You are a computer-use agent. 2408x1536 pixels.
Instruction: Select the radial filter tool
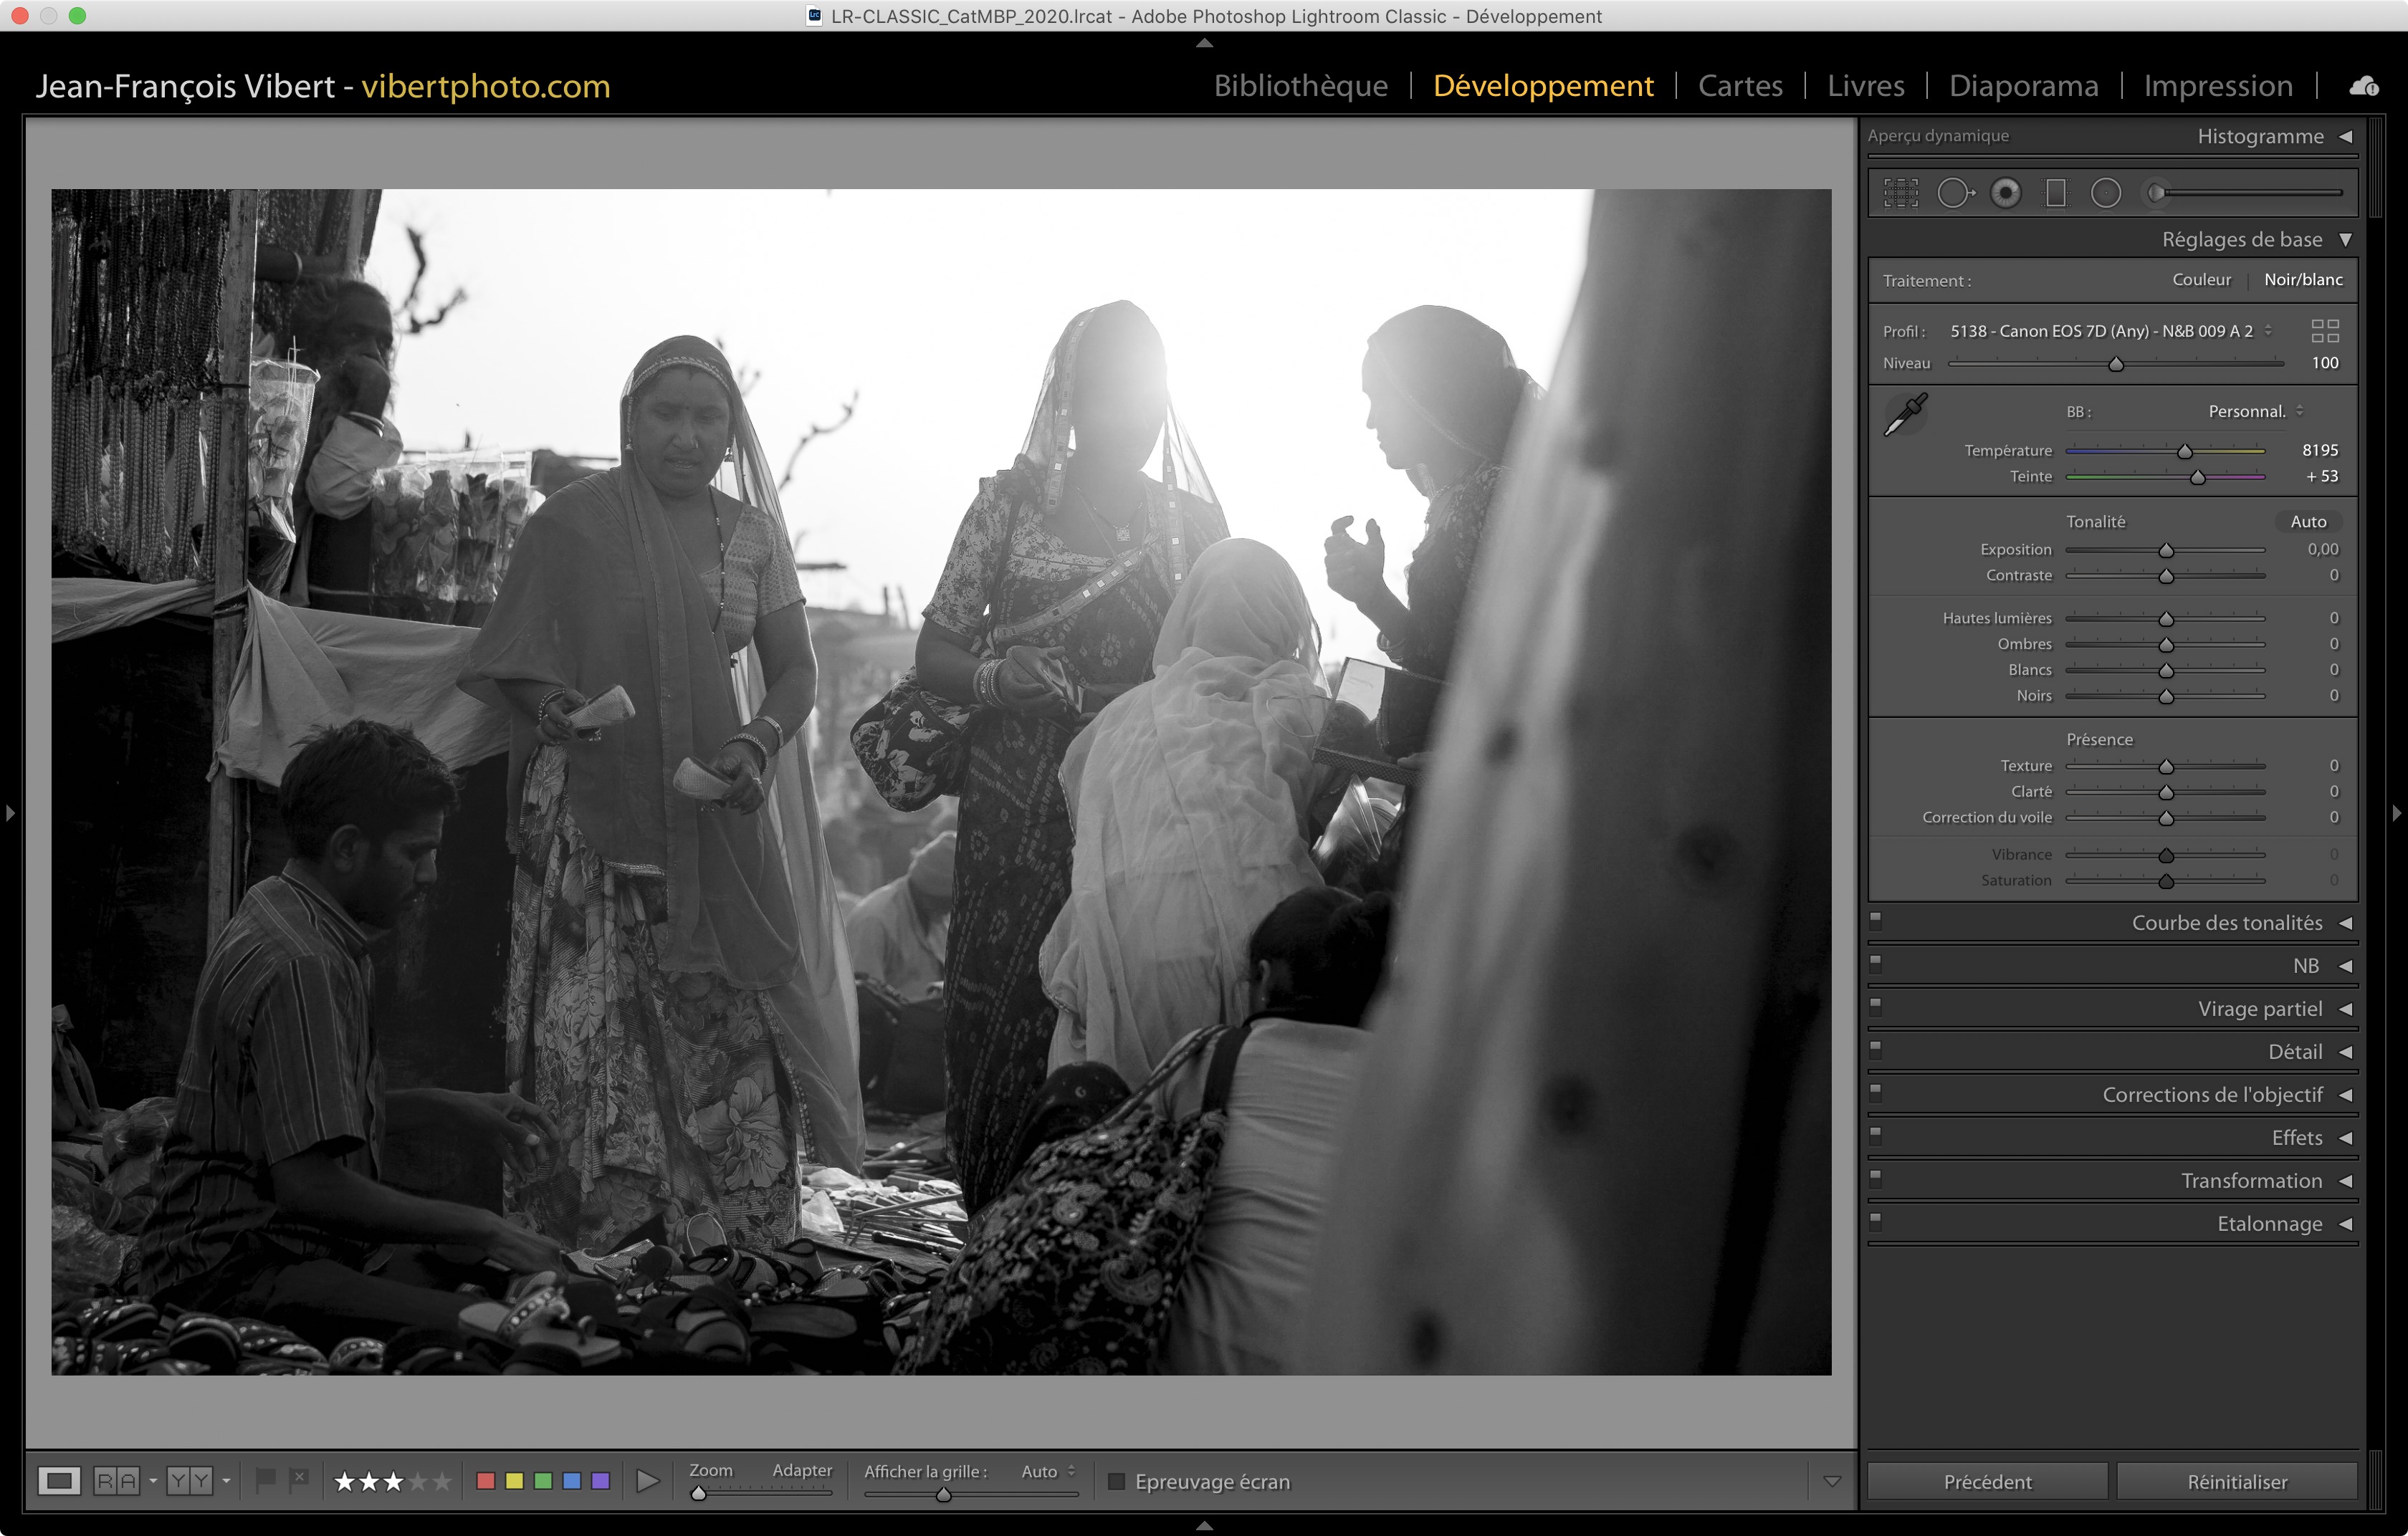pyautogui.click(x=2106, y=193)
